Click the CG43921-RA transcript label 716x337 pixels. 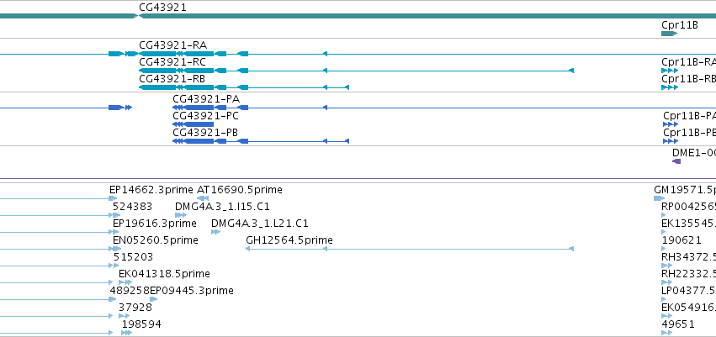coord(172,45)
